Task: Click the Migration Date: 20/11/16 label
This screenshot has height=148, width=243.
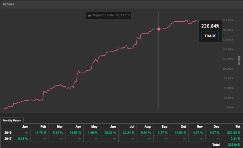Action: 111,15
